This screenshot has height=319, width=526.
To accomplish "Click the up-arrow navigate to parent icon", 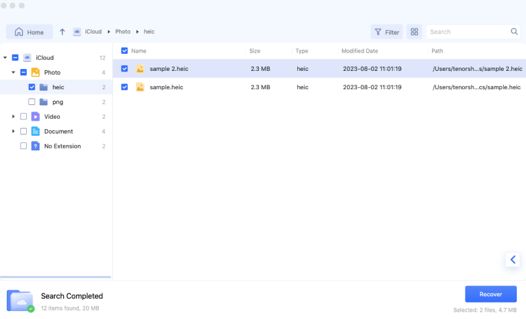I will click(62, 32).
